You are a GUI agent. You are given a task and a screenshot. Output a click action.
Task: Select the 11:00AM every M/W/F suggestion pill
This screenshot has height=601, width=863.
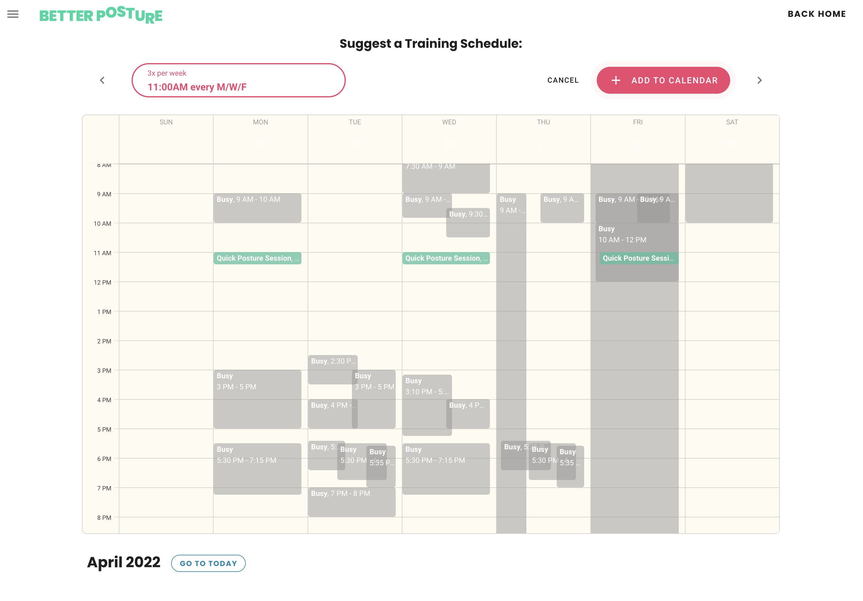[x=239, y=80]
